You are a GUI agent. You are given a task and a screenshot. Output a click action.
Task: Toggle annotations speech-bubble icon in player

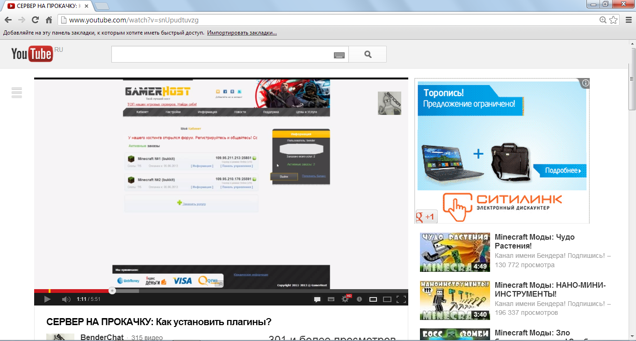317,299
